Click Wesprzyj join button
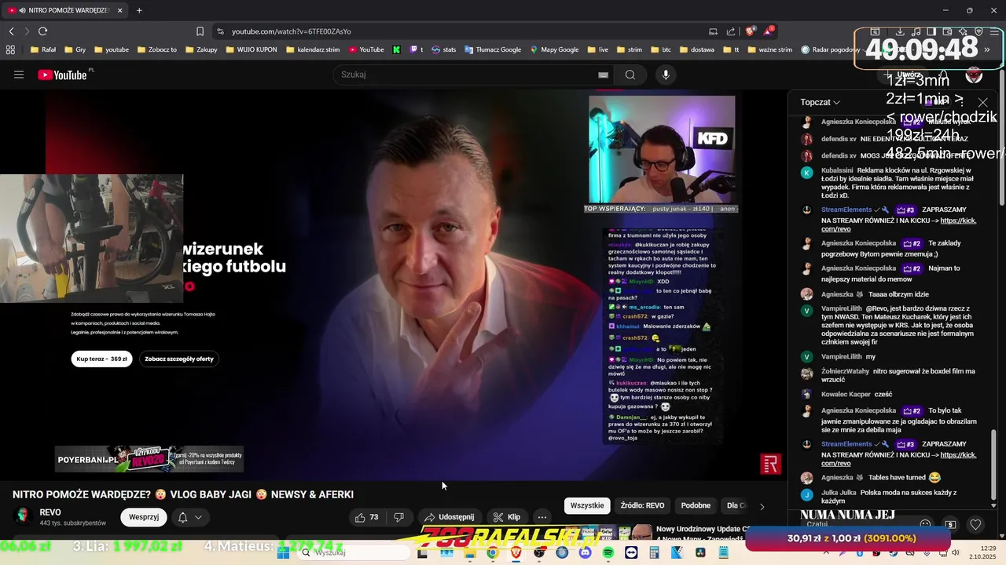The height and width of the screenshot is (565, 1006). point(144,517)
